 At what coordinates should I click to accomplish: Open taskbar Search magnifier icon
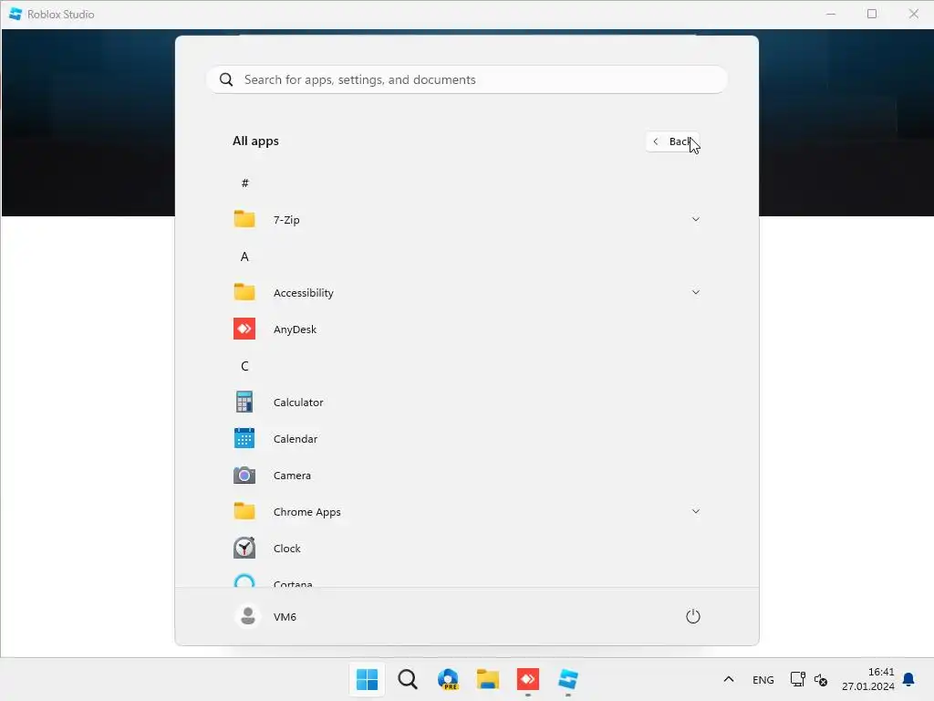pos(408,679)
